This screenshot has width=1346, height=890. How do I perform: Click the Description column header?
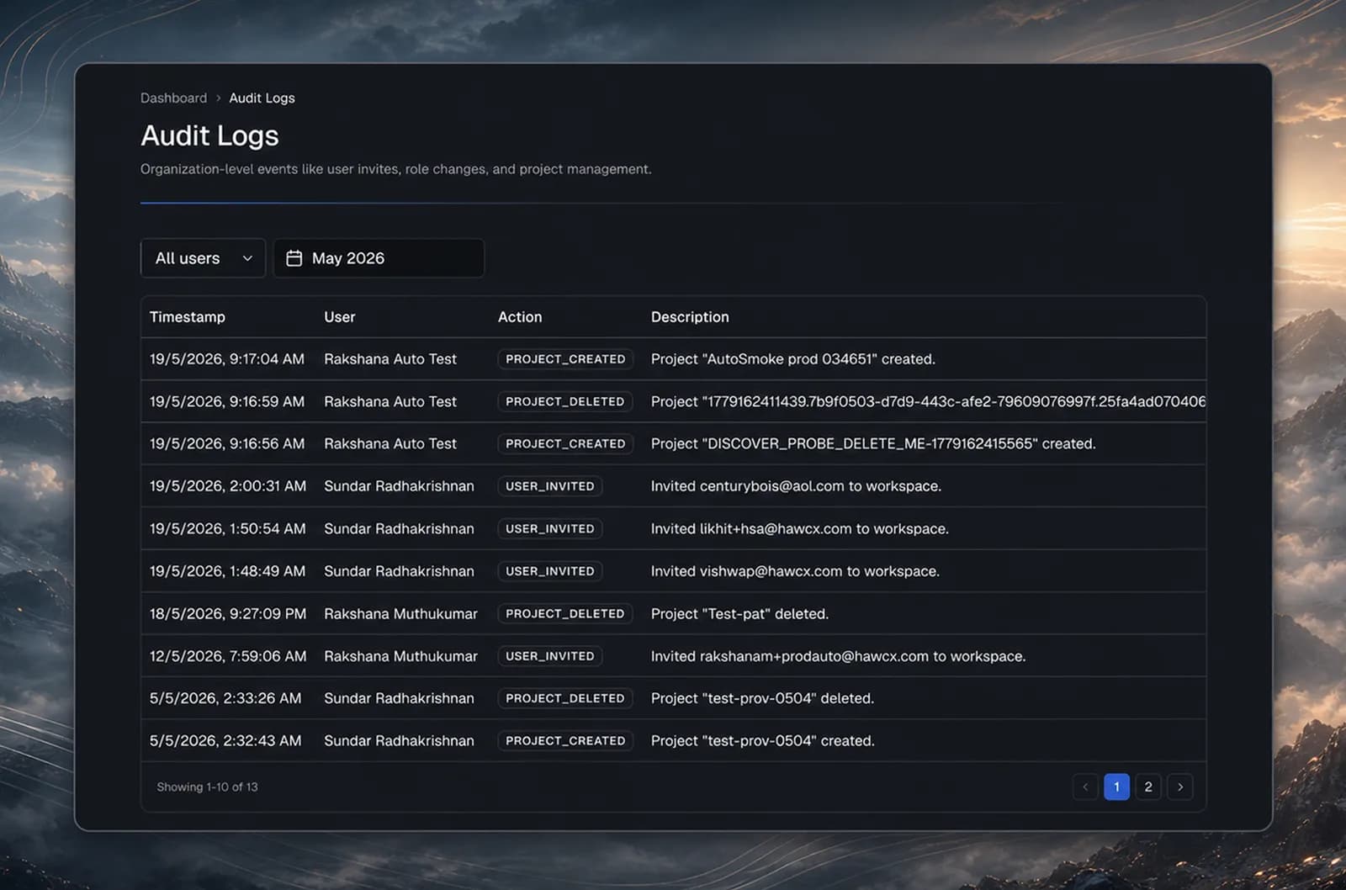click(690, 317)
